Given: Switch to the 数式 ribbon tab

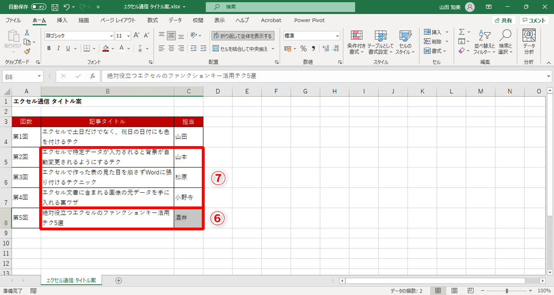Looking at the screenshot, I should click(152, 20).
